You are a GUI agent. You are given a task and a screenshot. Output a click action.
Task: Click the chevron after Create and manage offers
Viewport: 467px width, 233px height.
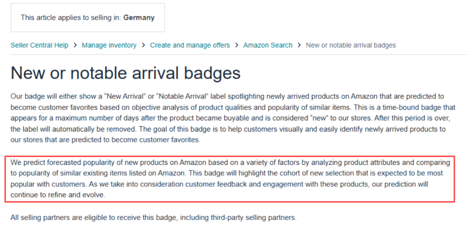(x=237, y=45)
